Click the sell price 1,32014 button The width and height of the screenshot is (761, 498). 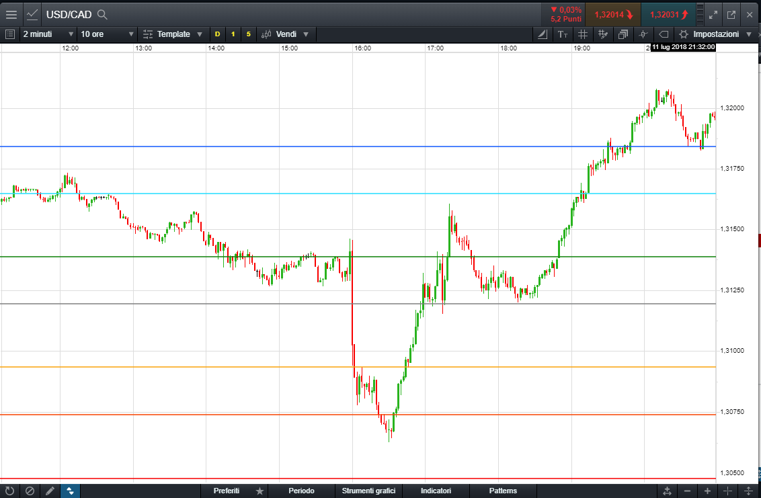614,15
